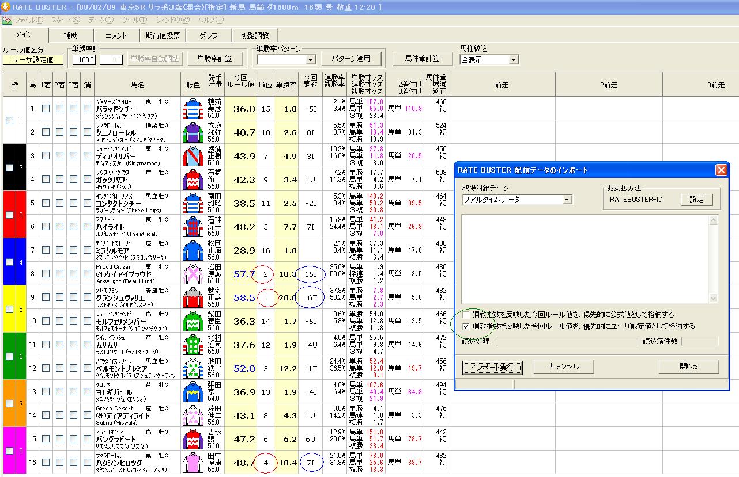Tick the 3着 checkbox for horse 12
Viewport: 739px width, 477px height.
tap(73, 368)
